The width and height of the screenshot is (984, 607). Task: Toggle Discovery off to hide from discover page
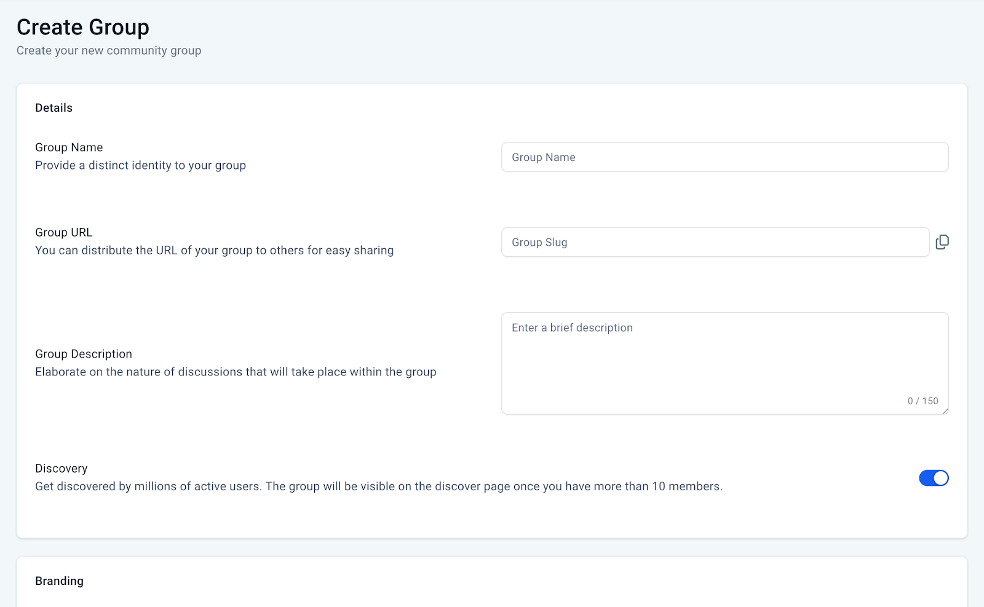click(x=934, y=477)
